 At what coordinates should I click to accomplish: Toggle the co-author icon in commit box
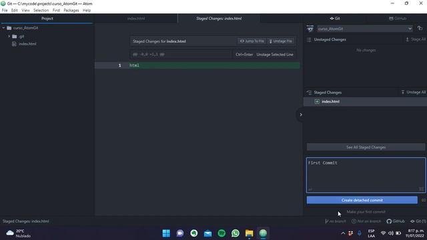coord(310,189)
